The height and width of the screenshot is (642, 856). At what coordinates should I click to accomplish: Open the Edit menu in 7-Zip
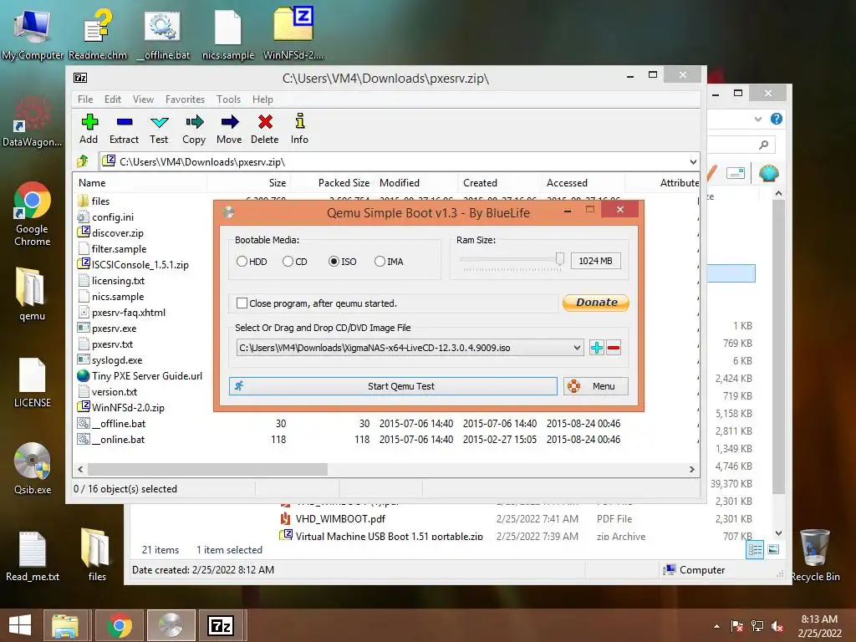[x=113, y=99]
